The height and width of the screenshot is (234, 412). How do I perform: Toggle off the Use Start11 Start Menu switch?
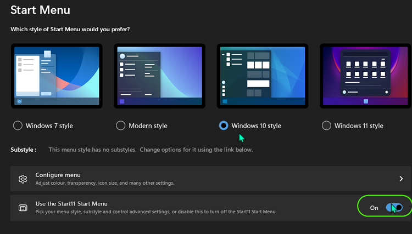394,208
